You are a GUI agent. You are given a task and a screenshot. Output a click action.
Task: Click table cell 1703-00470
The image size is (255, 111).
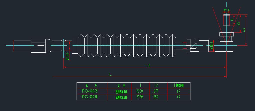click(x=89, y=97)
